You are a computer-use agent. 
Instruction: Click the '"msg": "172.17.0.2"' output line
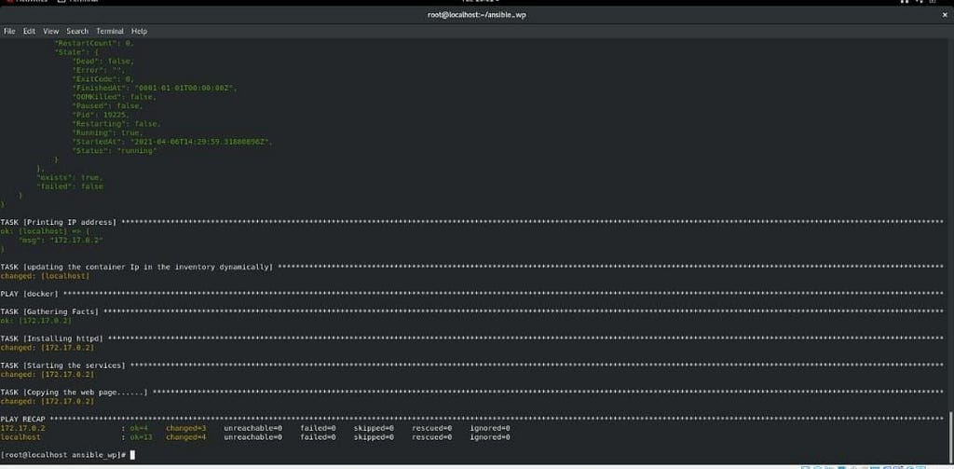(61, 240)
